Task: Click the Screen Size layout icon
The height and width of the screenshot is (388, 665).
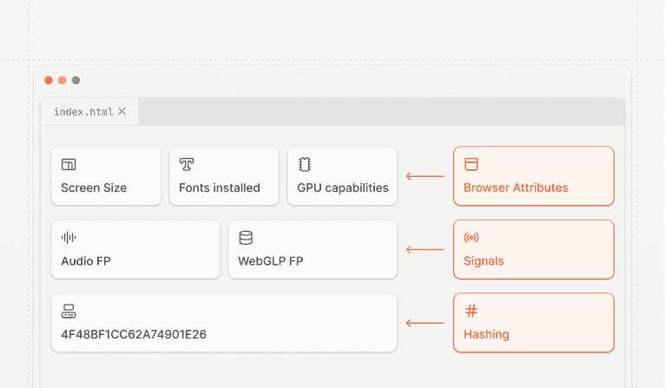Action: (x=69, y=164)
